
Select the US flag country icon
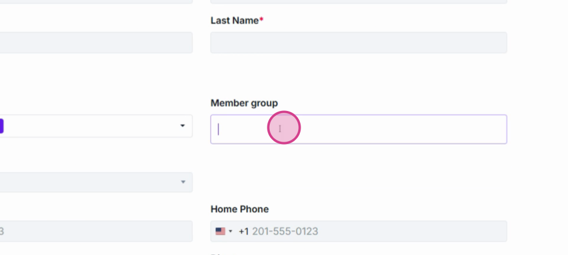(220, 231)
